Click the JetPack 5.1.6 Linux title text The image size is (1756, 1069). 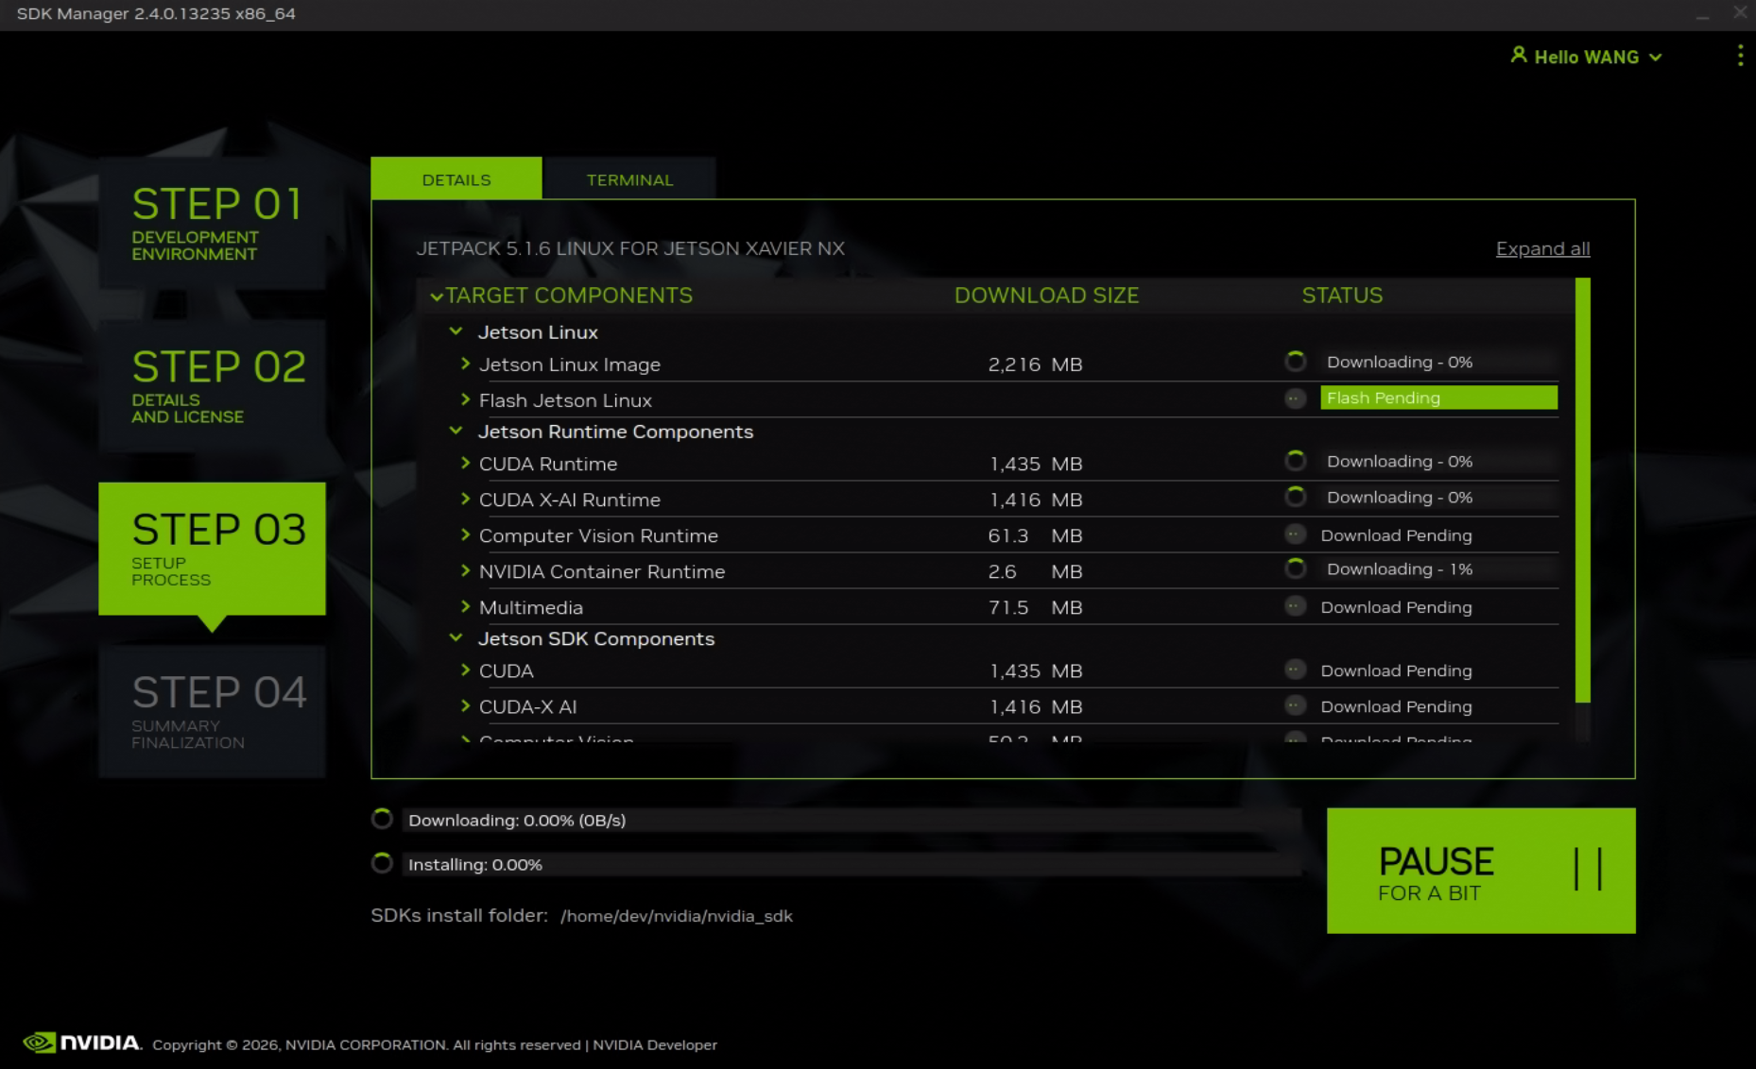click(x=630, y=248)
